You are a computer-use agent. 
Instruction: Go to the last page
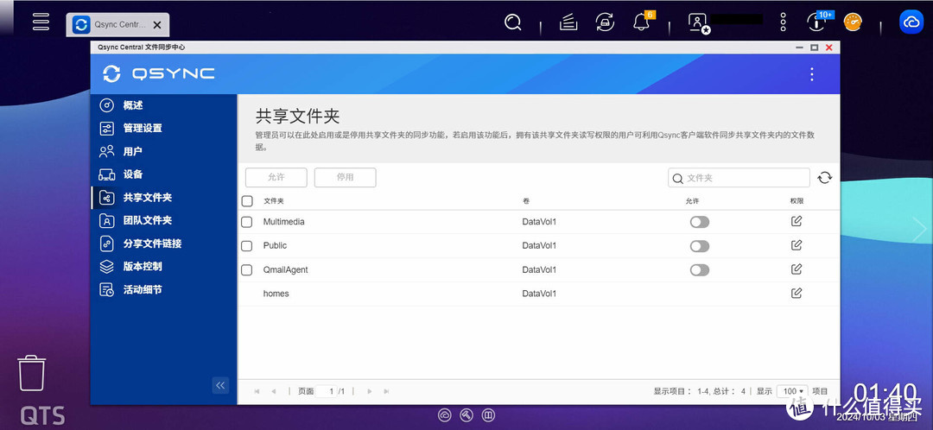click(386, 391)
